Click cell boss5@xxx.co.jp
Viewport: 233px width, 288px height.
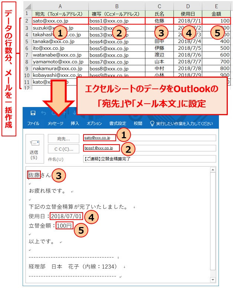(x=117, y=48)
